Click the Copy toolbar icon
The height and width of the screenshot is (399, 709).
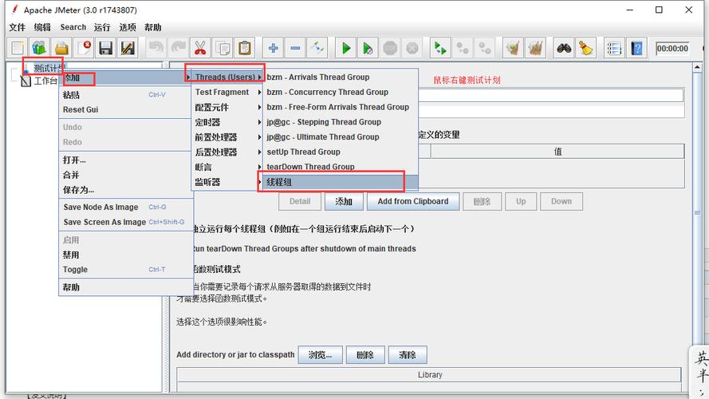tap(223, 48)
